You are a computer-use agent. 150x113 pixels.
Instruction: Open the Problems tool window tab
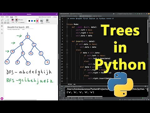pos(74,98)
